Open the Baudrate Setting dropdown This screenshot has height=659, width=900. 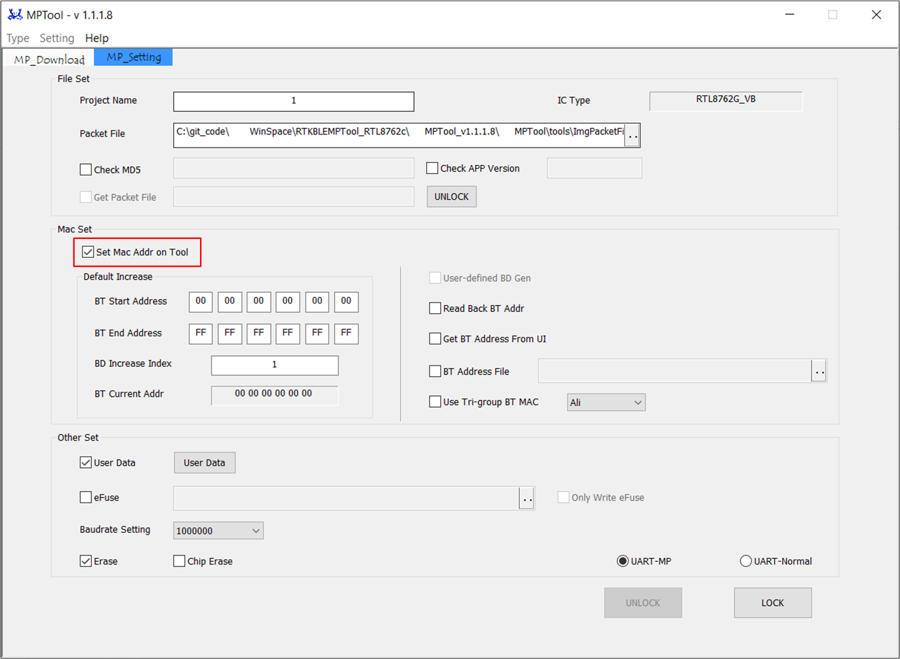(218, 531)
